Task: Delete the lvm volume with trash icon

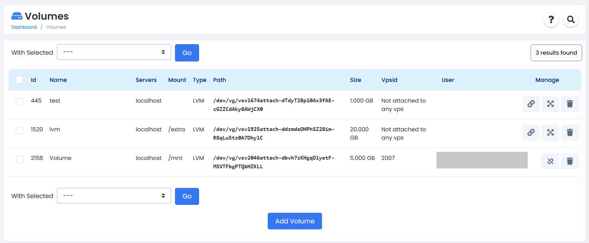Action: pos(569,132)
